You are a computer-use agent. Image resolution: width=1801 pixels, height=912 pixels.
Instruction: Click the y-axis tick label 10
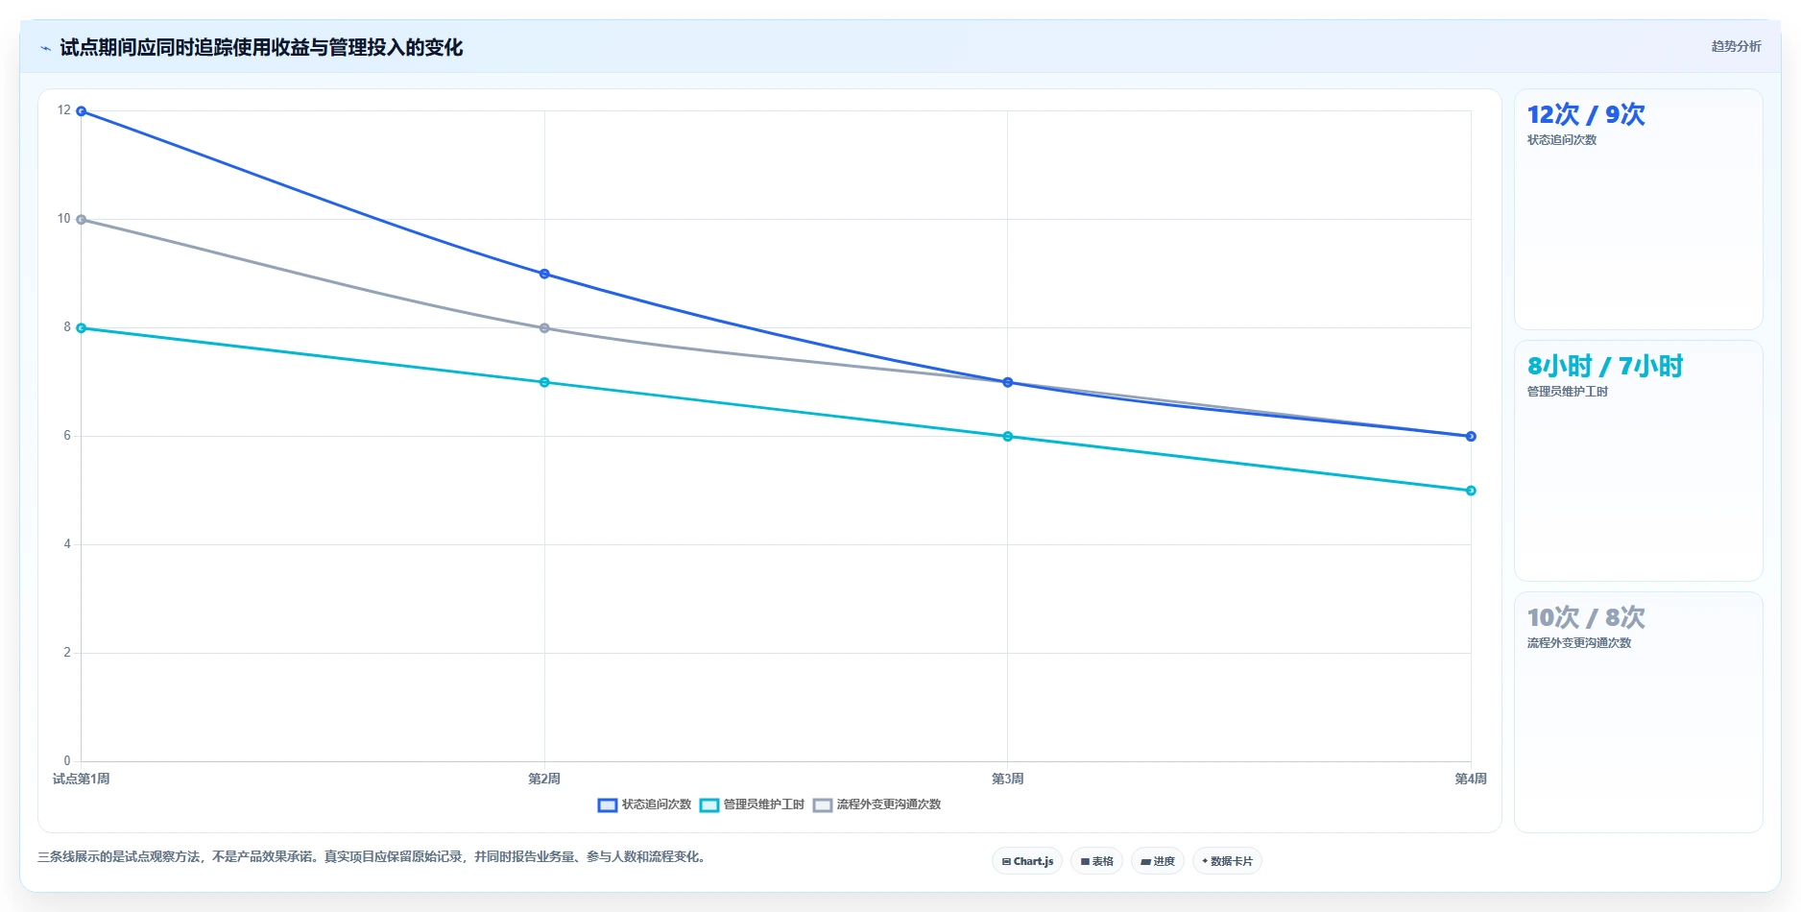tap(64, 219)
